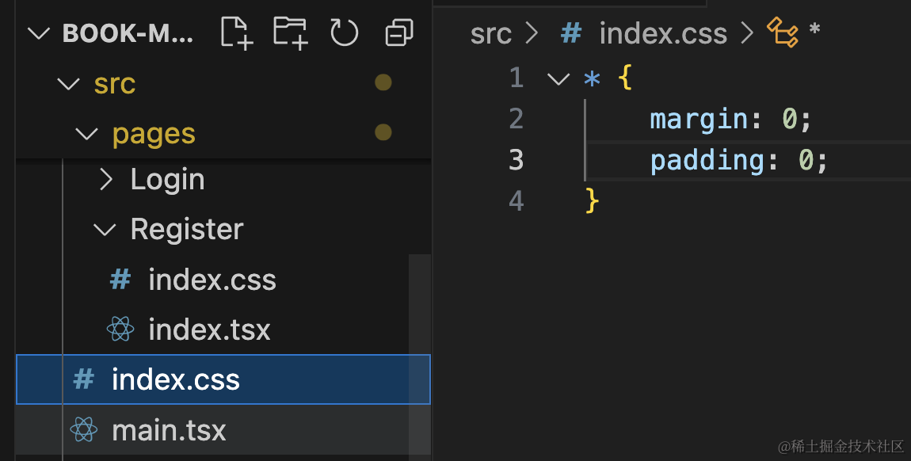Collapse the pages folder
This screenshot has width=911, height=461.
click(x=86, y=134)
